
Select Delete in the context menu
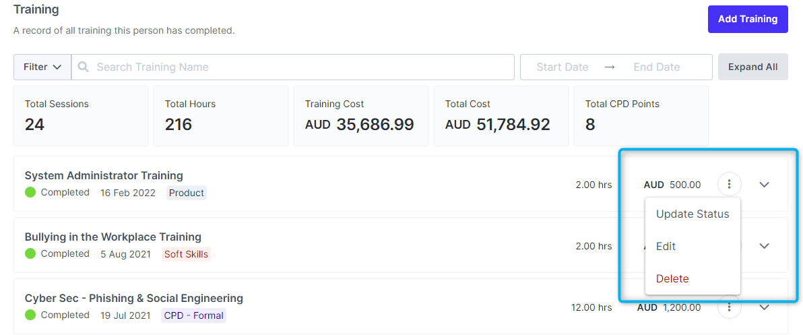pos(672,279)
